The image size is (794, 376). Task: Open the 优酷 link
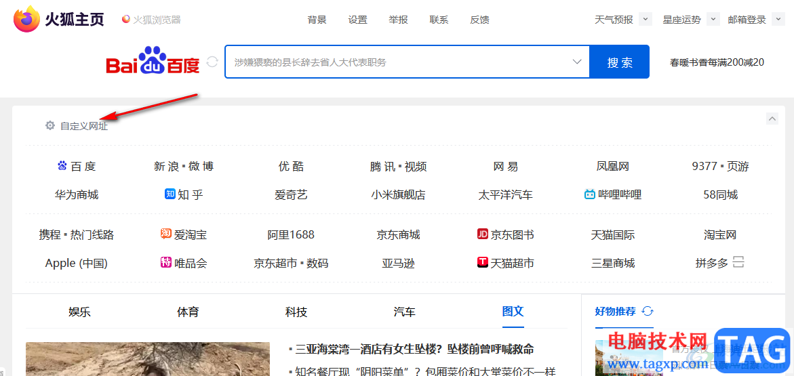pyautogui.click(x=291, y=166)
